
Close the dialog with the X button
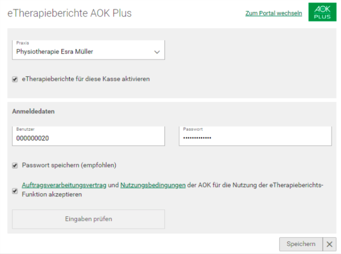tap(330, 244)
